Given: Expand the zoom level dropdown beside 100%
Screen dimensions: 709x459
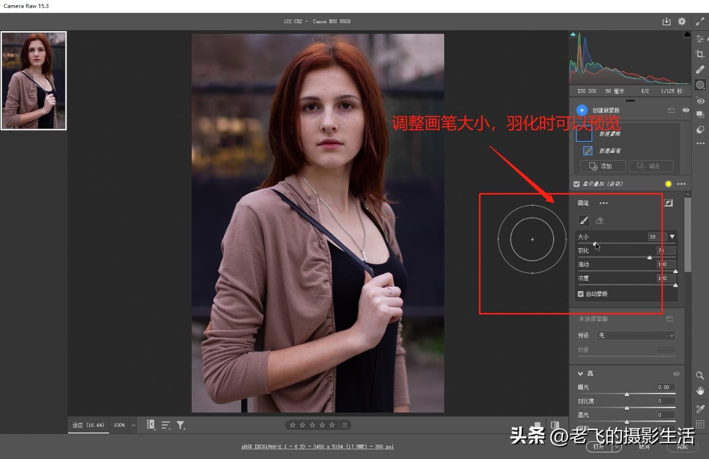Looking at the screenshot, I should 133,425.
